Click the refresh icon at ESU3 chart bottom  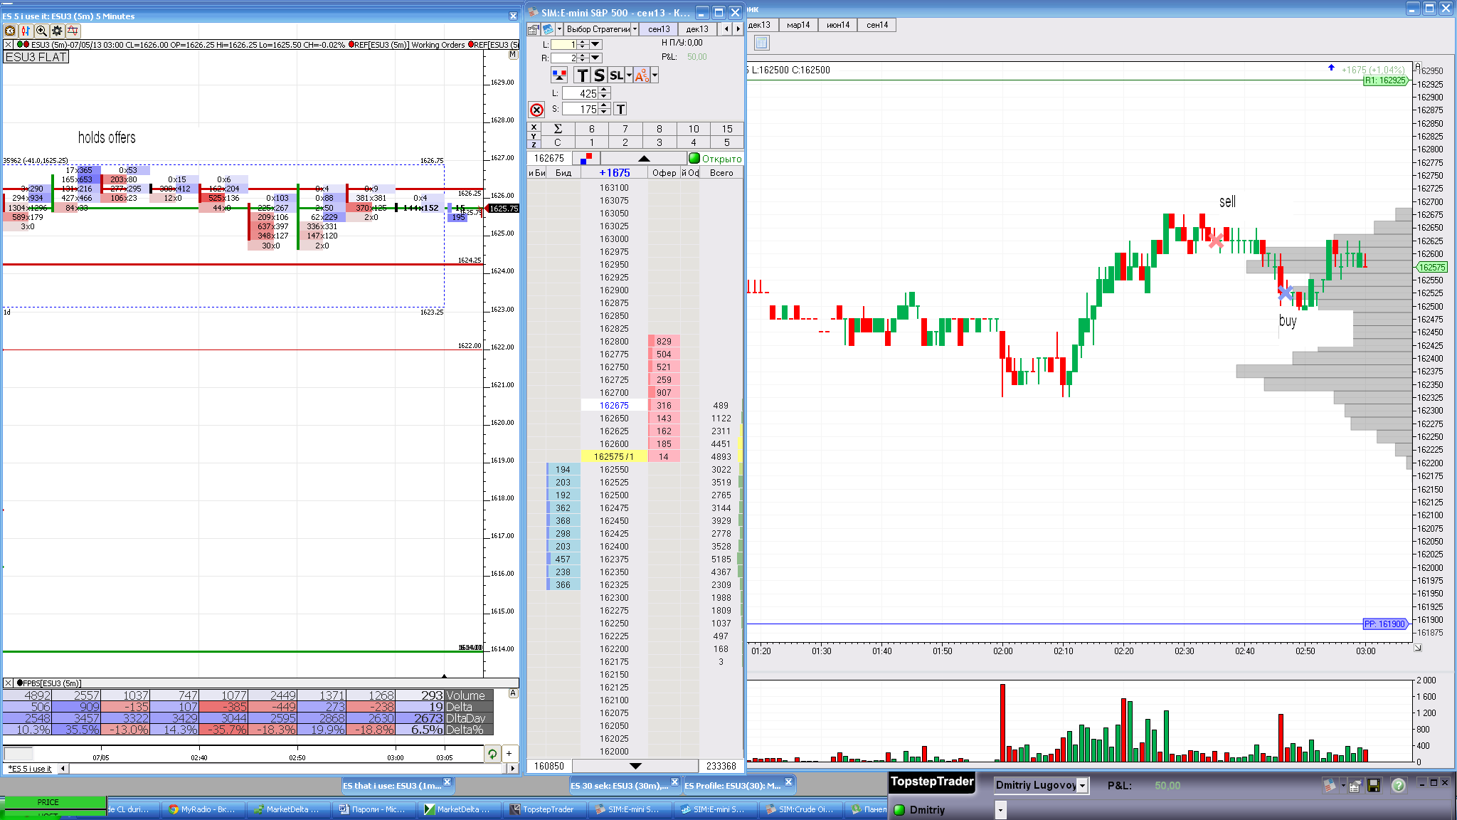tap(492, 754)
